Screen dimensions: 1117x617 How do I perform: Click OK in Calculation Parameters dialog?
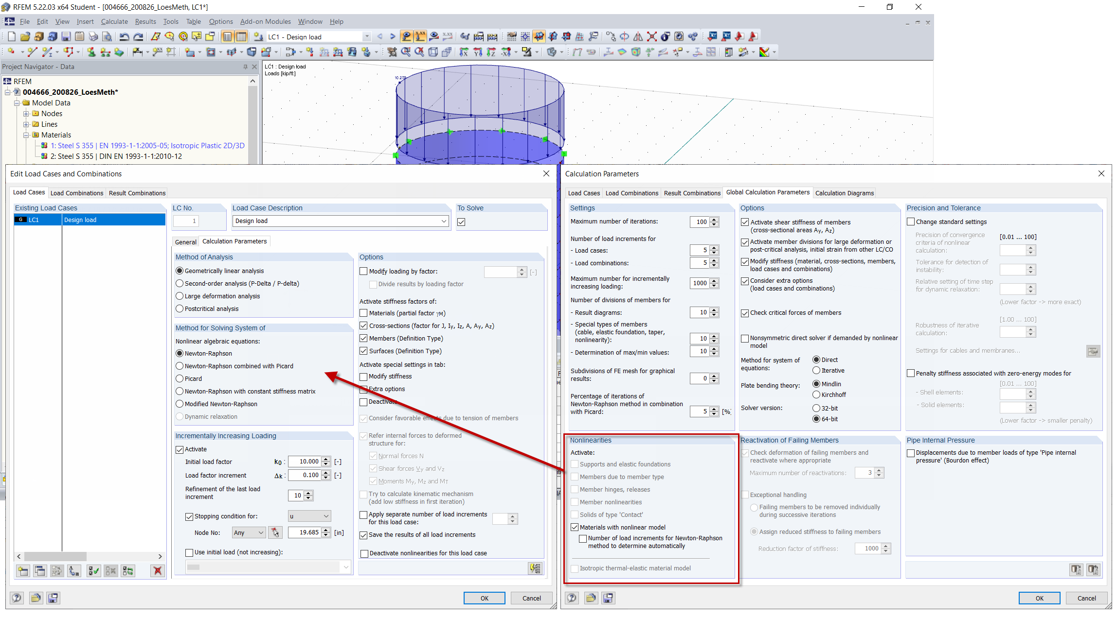[1039, 598]
